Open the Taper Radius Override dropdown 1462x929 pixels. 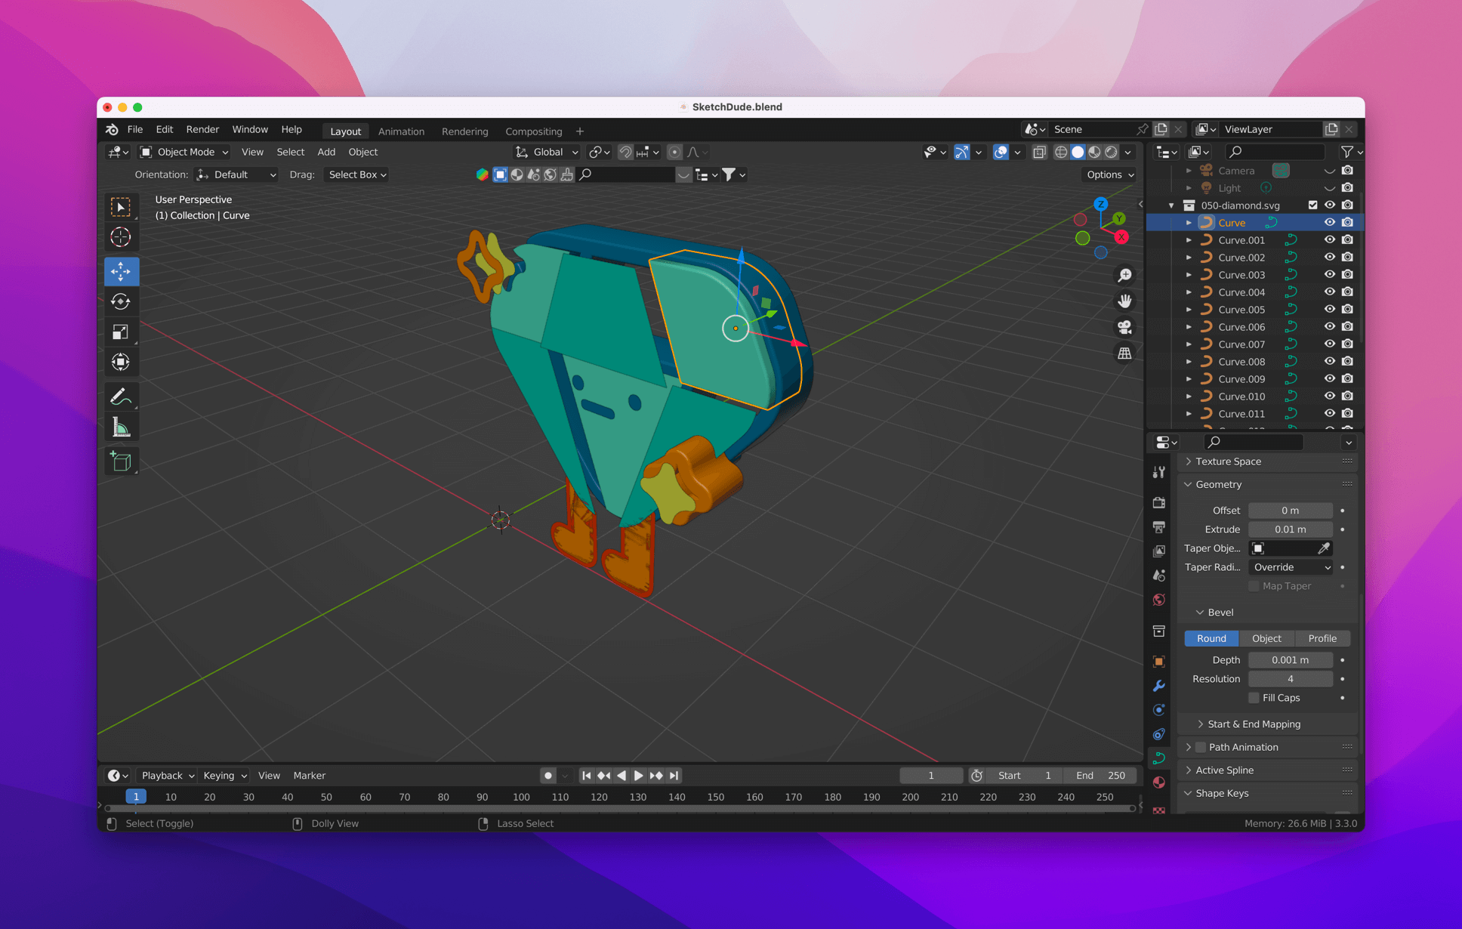point(1291,567)
